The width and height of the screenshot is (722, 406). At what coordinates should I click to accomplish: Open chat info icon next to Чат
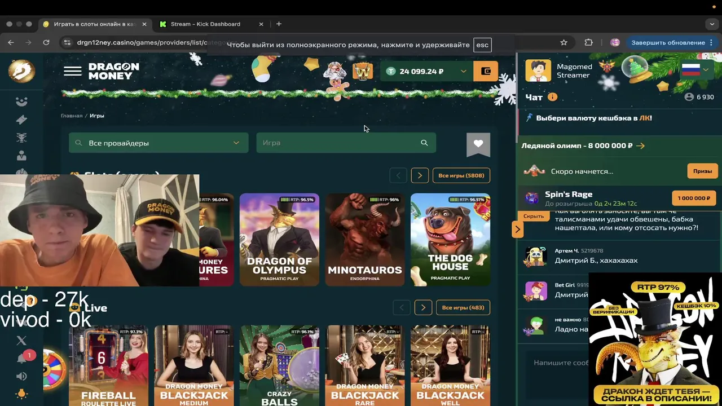(552, 97)
